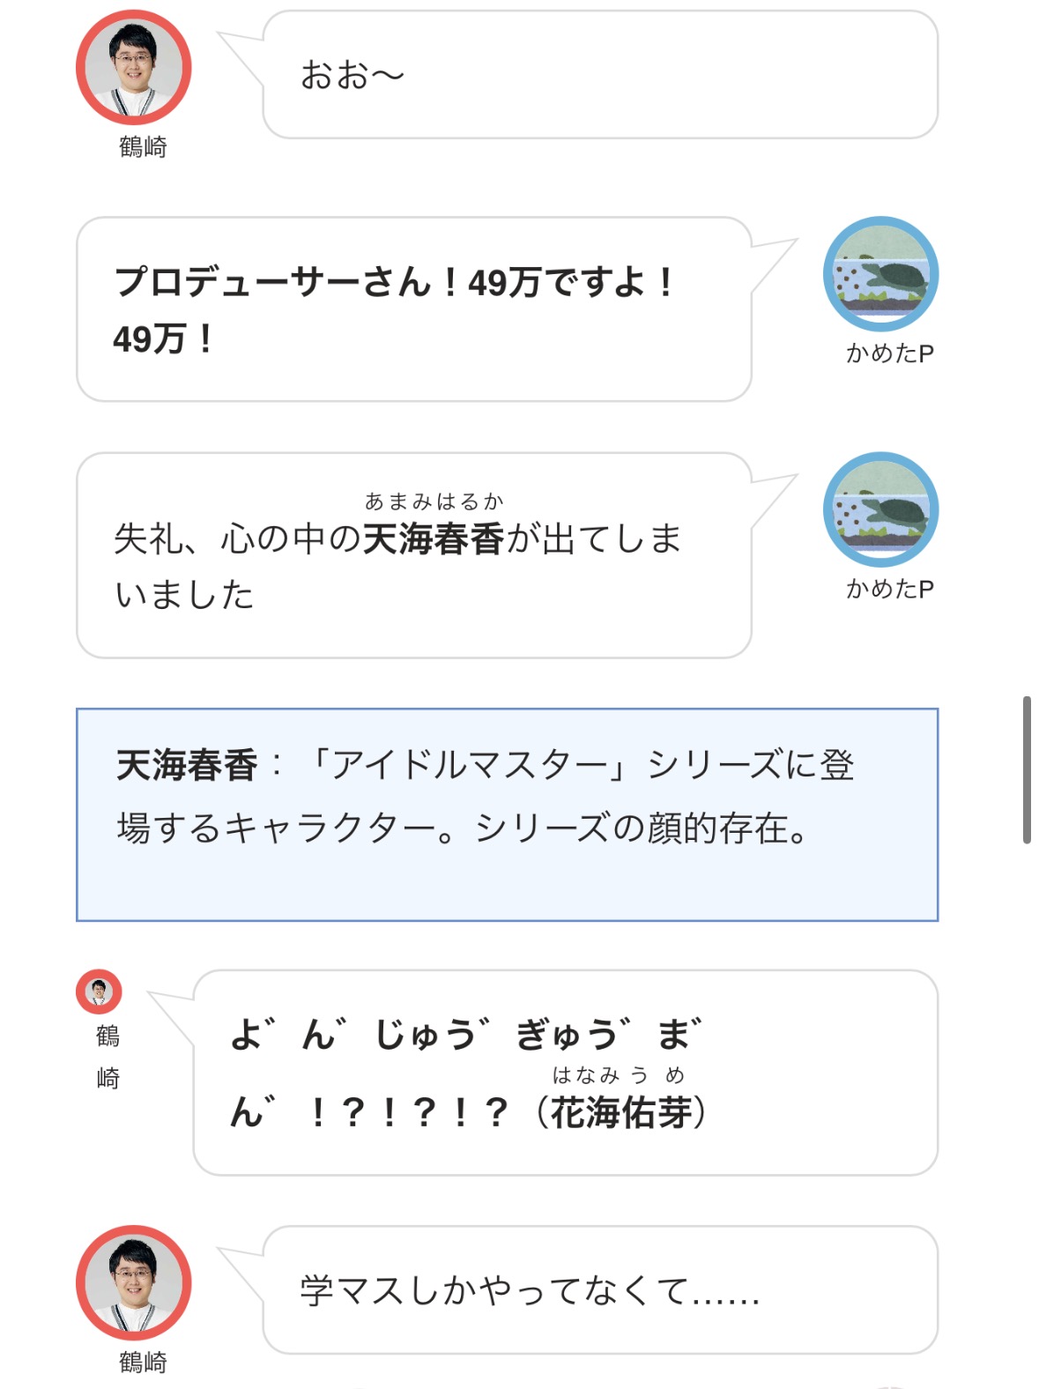1039x1389 pixels.
Task: Click the 鶴崎 avatar beside the 学マス message
Action: pyautogui.click(x=134, y=1282)
